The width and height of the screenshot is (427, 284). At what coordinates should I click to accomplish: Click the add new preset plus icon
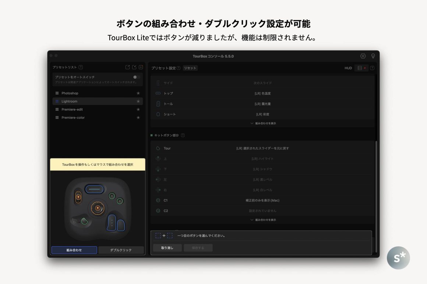point(140,67)
